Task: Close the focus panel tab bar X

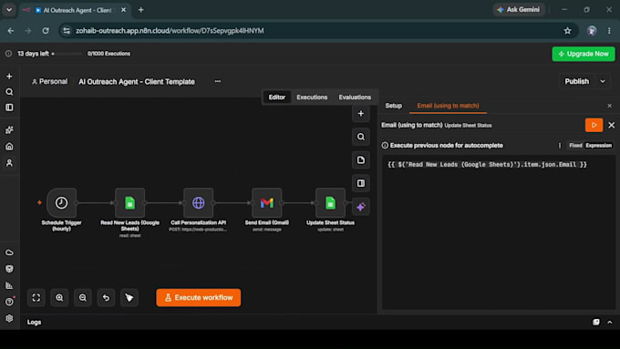Action: pyautogui.click(x=609, y=106)
